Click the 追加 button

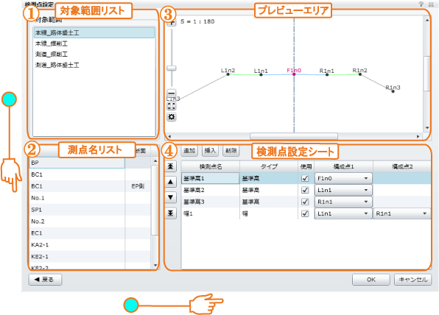pyautogui.click(x=189, y=150)
